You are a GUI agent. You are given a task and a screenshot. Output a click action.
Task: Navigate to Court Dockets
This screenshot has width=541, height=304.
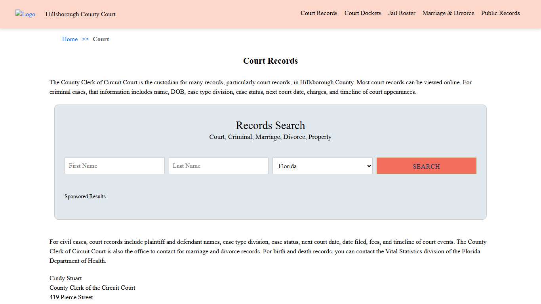(x=362, y=13)
